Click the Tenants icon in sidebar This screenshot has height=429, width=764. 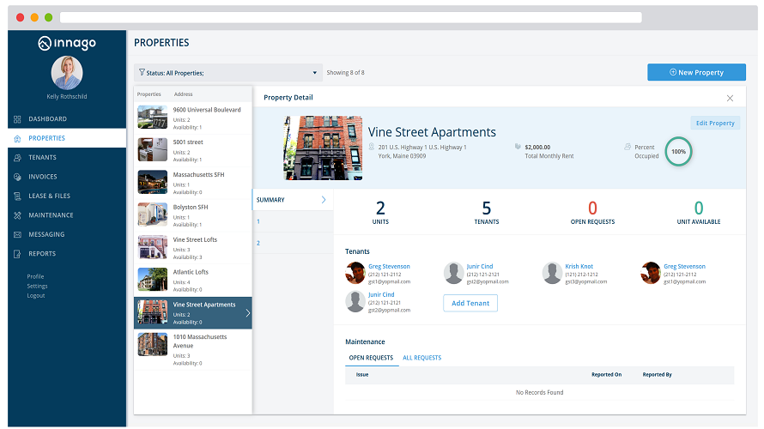click(x=18, y=158)
